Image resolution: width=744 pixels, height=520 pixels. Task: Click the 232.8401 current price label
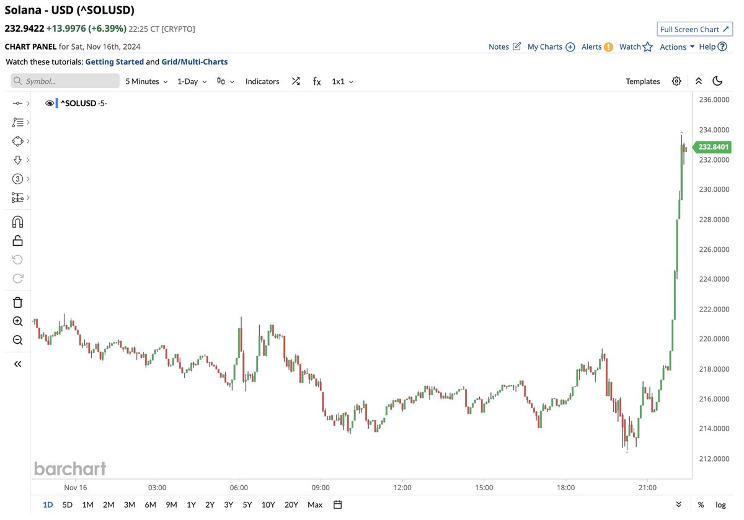tap(713, 147)
